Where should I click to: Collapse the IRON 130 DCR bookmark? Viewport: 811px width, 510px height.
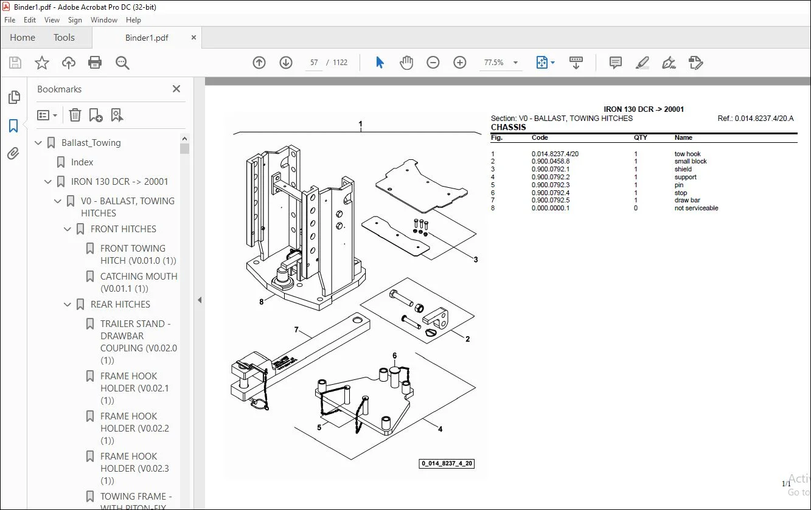49,182
